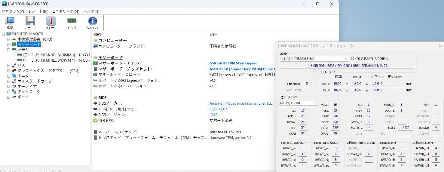This screenshot has height=172, width=444.
Task: Click BIOS date 06/23/2025 value
Action: (218, 109)
